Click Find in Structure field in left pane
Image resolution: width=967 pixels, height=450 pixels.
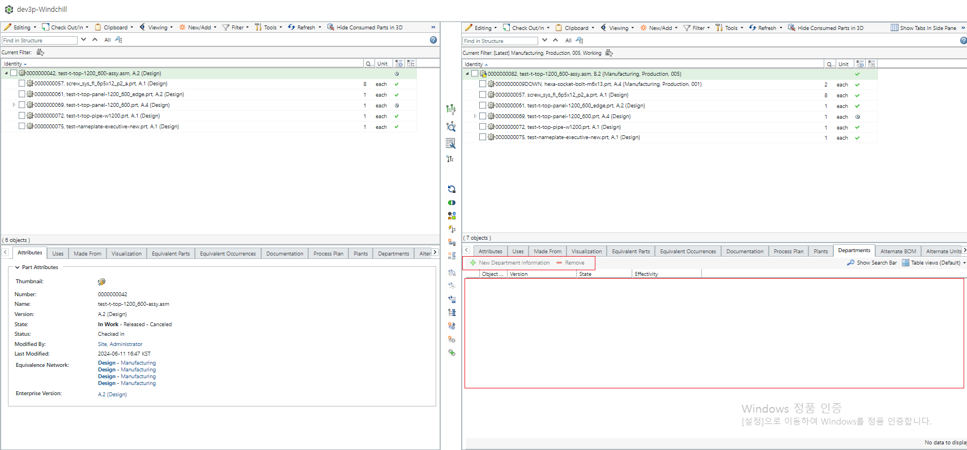tap(40, 41)
